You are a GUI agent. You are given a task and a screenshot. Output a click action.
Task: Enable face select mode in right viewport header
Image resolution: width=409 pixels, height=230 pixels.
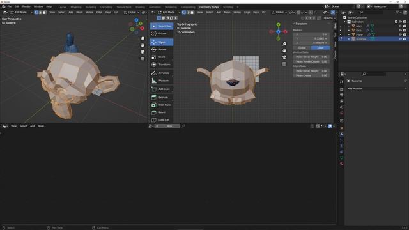(192, 12)
